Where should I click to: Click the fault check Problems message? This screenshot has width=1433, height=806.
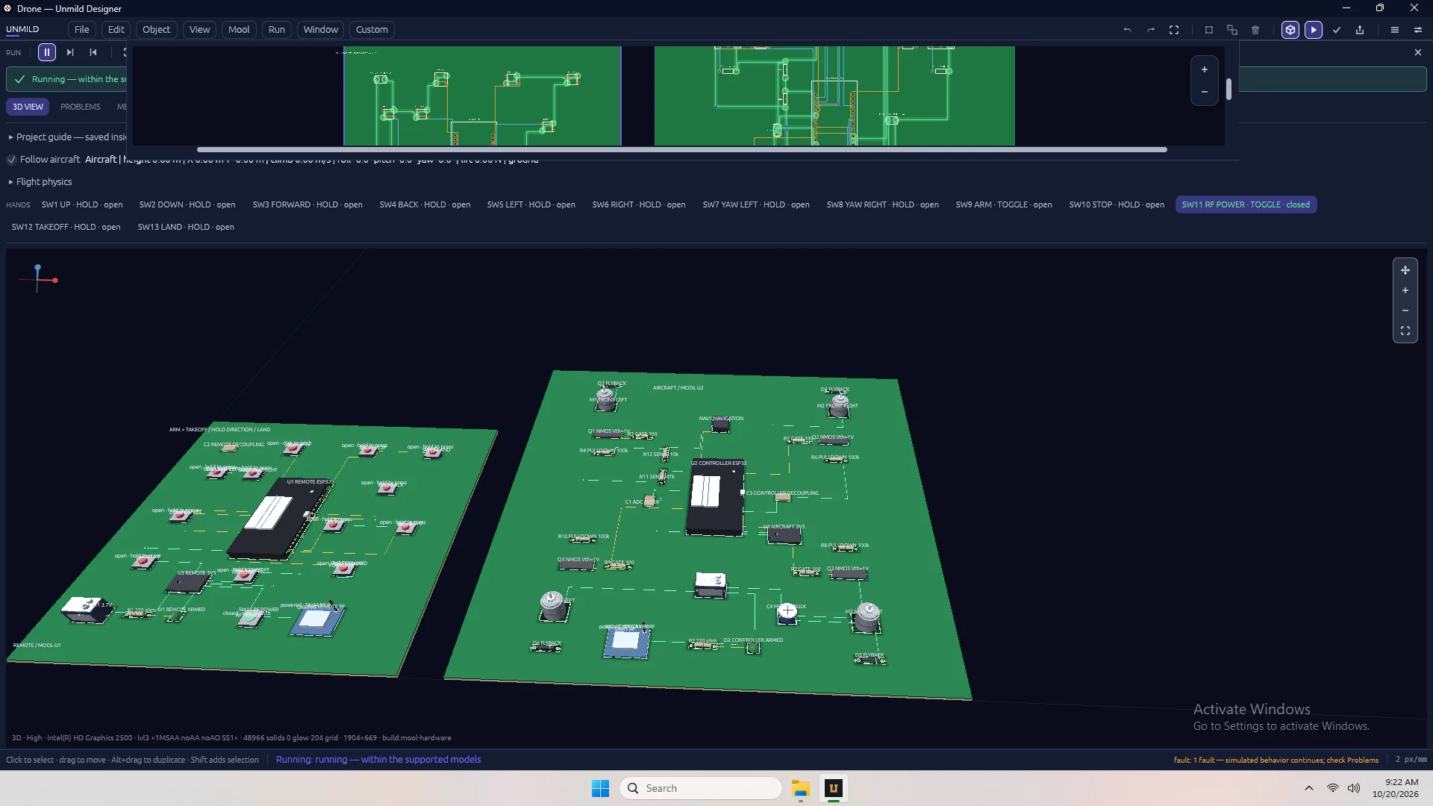tap(1276, 760)
